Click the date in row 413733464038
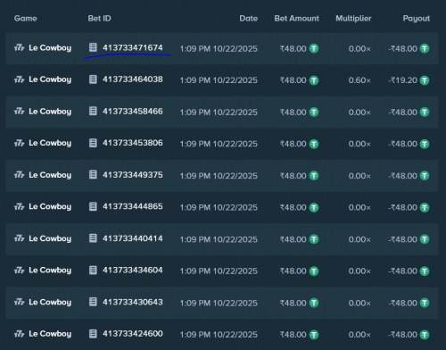The height and width of the screenshot is (350, 446). click(x=219, y=80)
